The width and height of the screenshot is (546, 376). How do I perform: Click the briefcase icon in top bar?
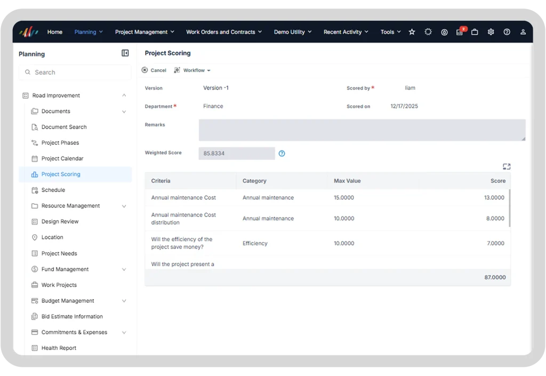(x=475, y=32)
